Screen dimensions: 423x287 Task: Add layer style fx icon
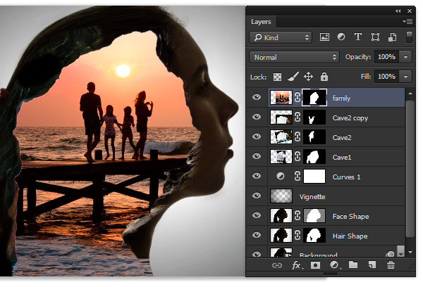pyautogui.click(x=297, y=265)
